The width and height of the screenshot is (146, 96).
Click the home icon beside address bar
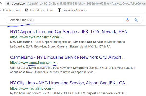click(1, 4)
